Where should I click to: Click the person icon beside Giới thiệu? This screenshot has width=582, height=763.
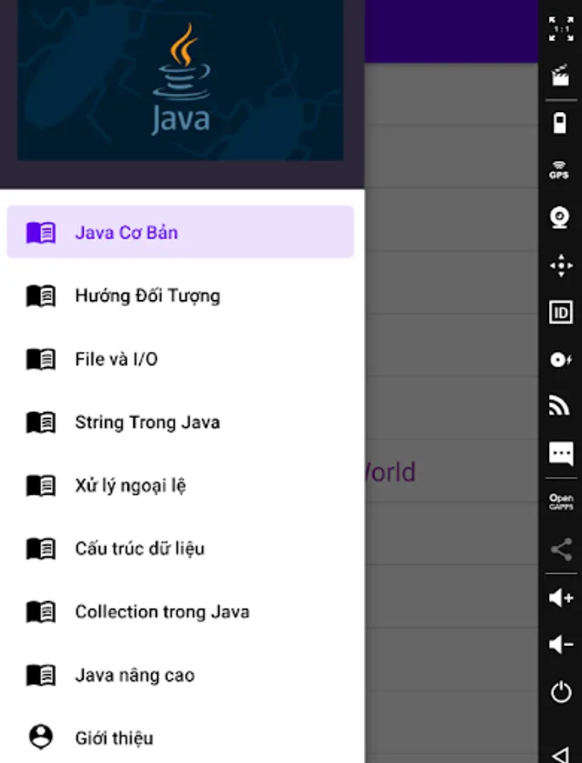point(41,737)
